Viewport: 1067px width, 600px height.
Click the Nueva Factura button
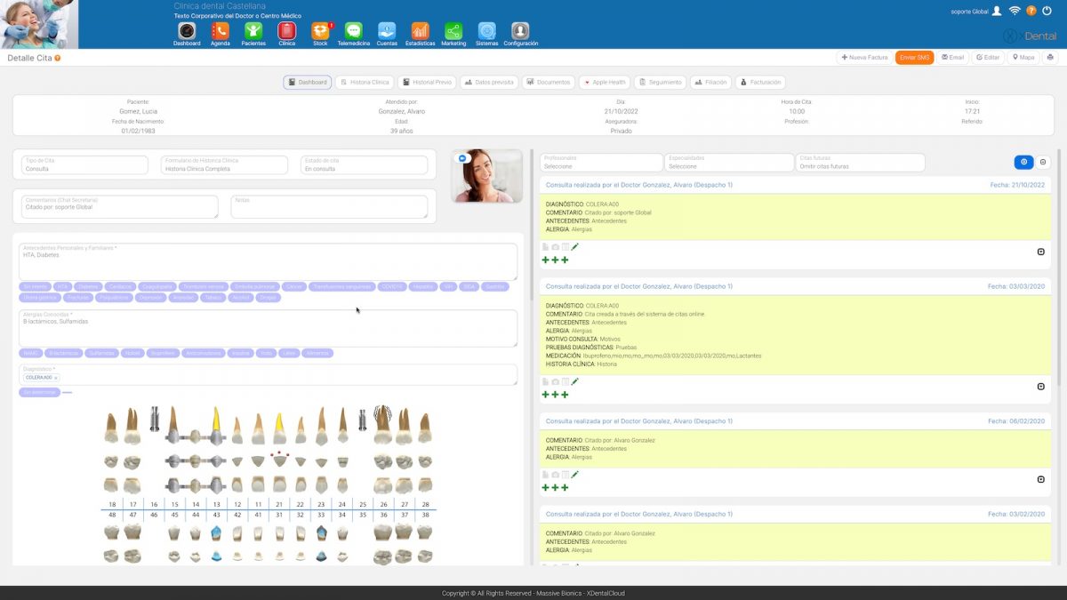(x=864, y=58)
